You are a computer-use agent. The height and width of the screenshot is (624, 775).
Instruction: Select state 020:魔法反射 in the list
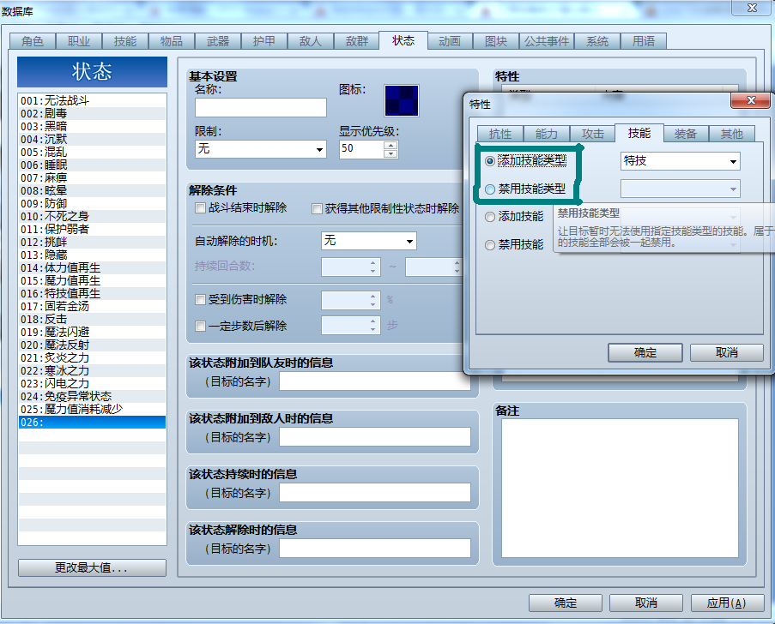tap(92, 345)
